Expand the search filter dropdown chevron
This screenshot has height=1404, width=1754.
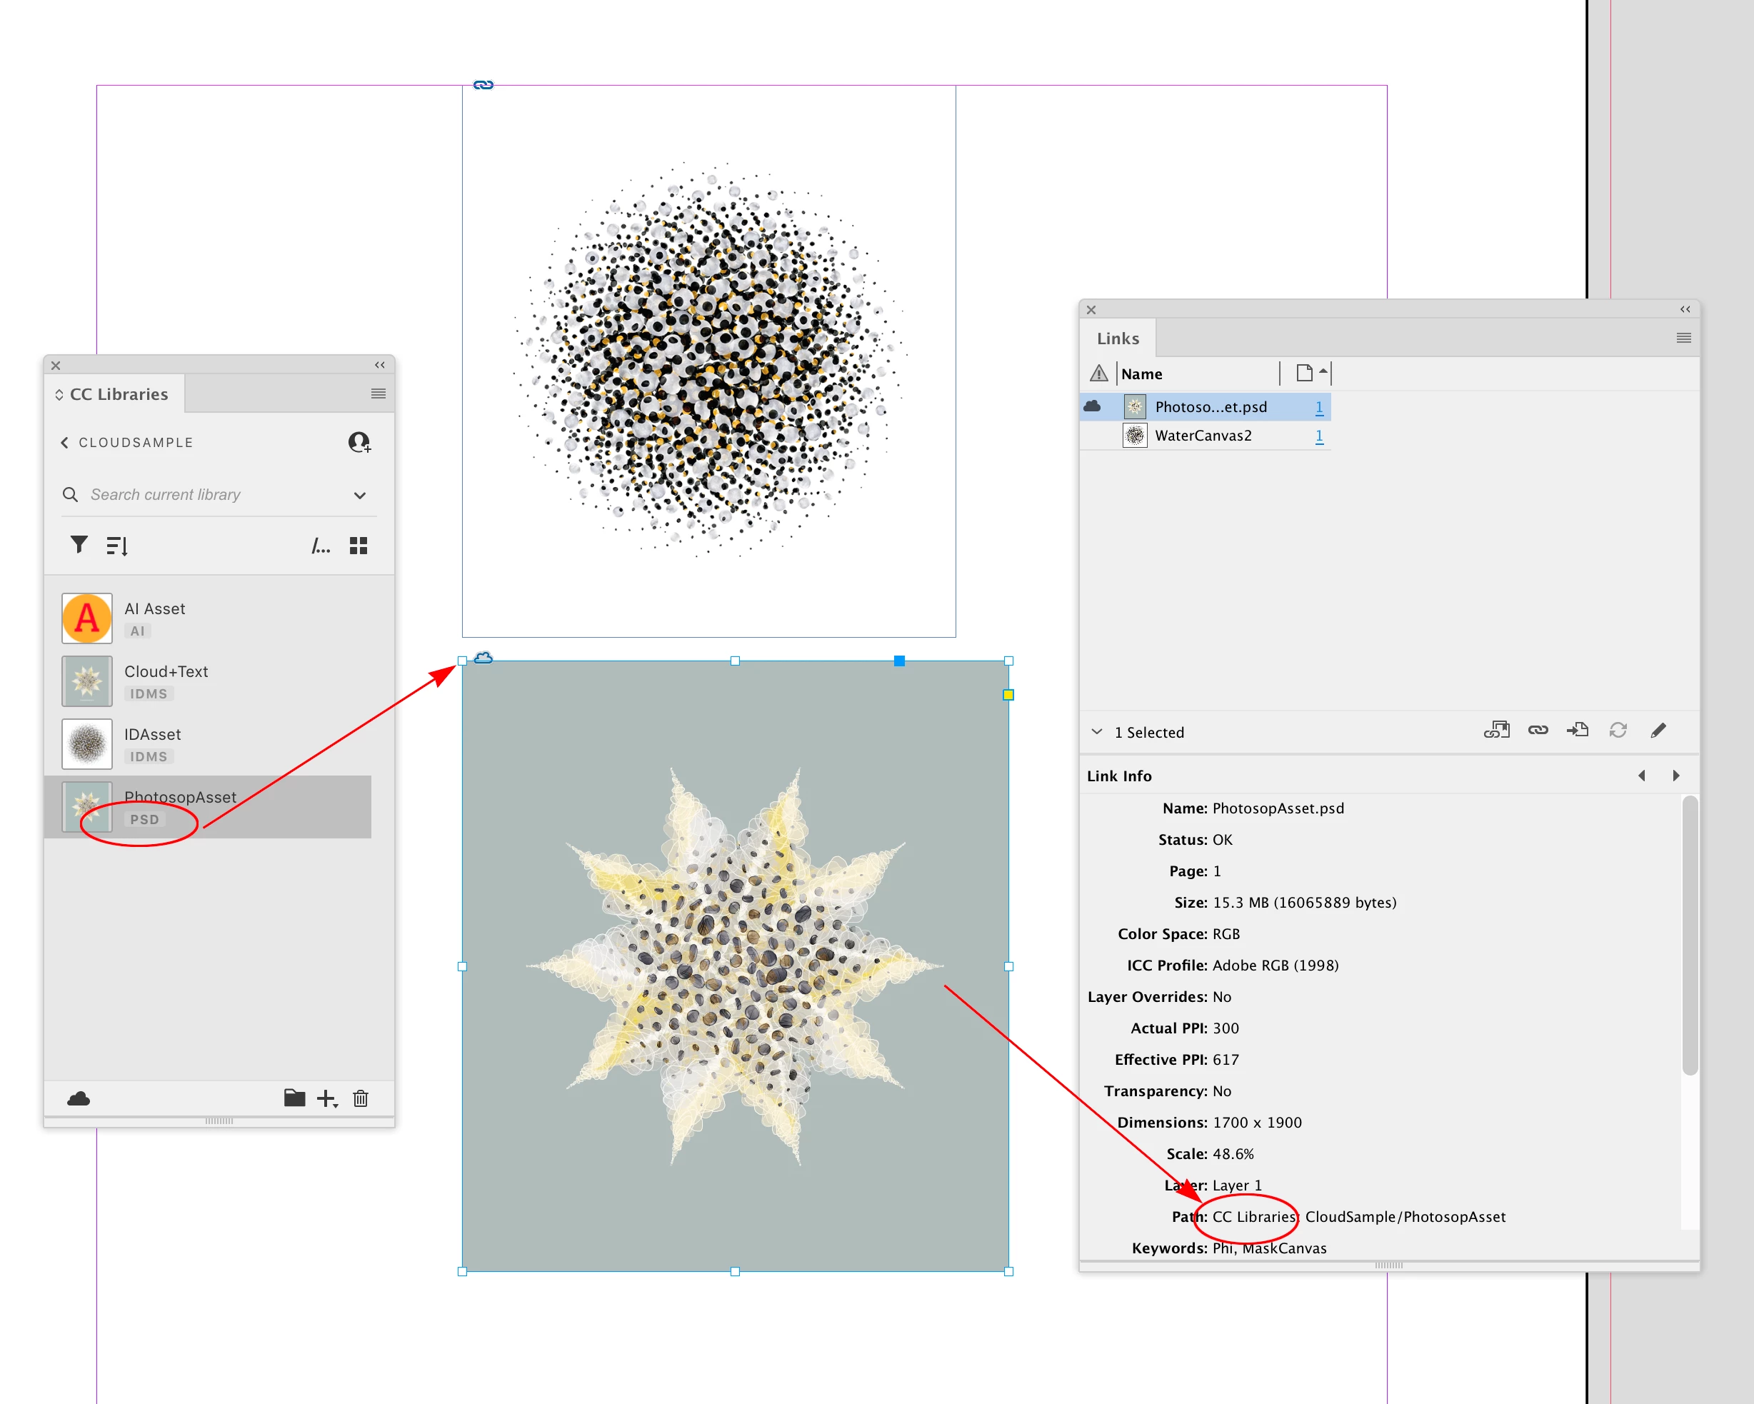pyautogui.click(x=360, y=495)
